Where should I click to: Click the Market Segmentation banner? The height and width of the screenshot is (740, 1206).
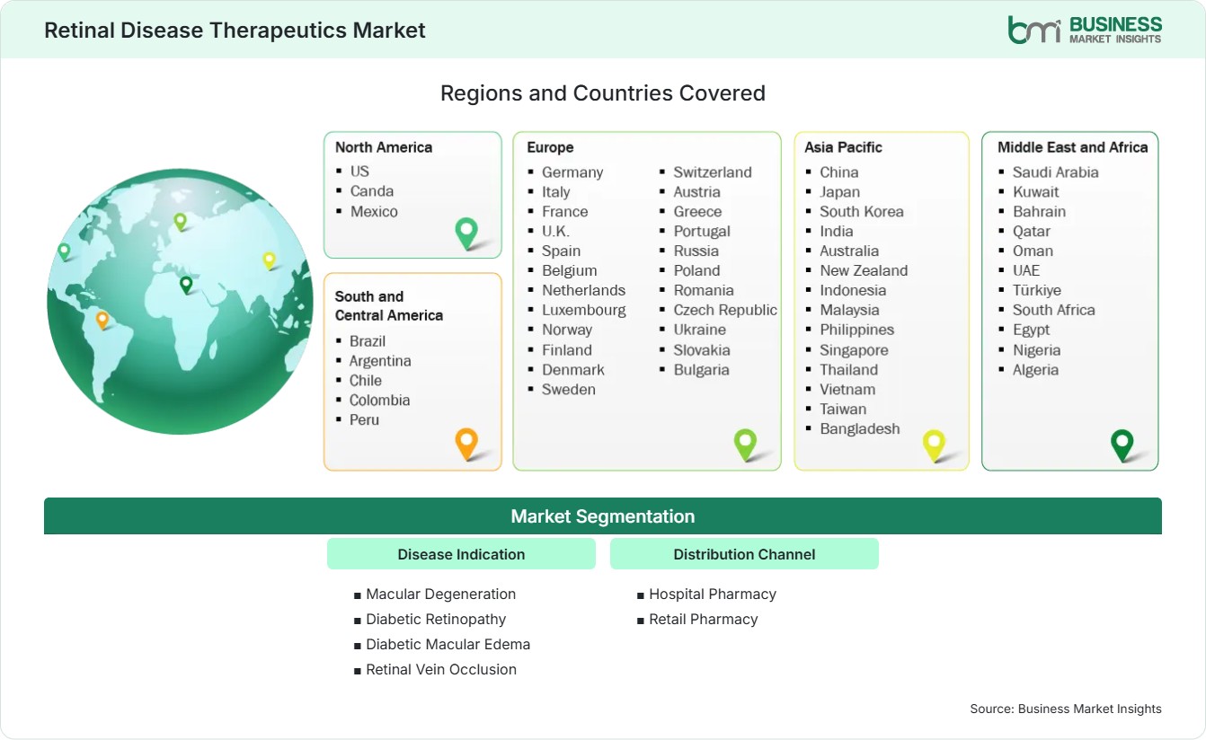(603, 516)
